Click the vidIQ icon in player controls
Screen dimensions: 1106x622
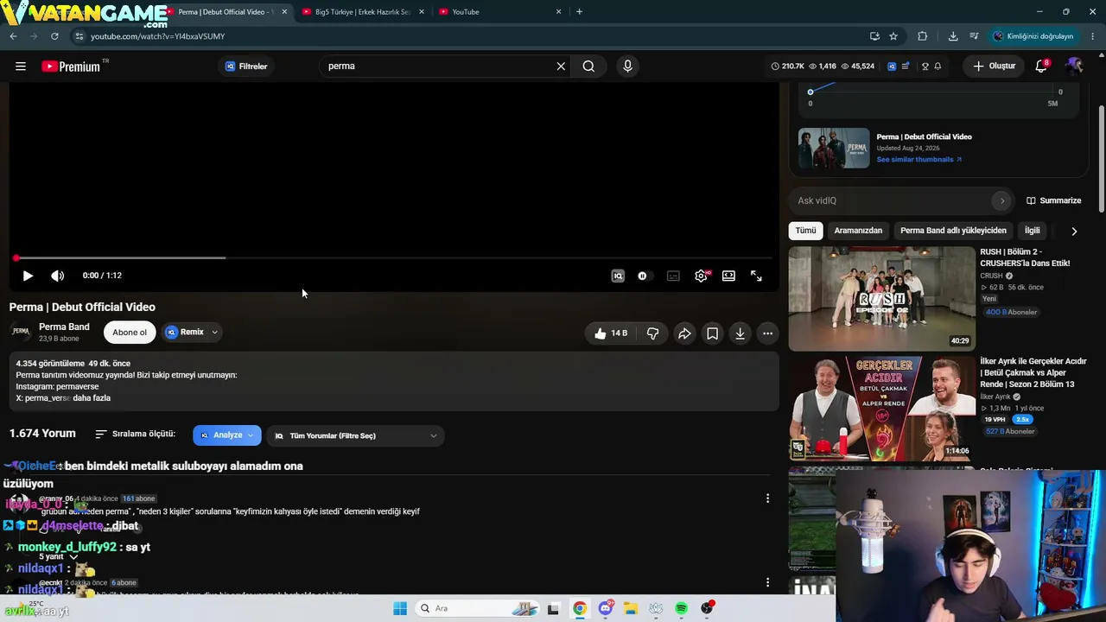click(618, 276)
